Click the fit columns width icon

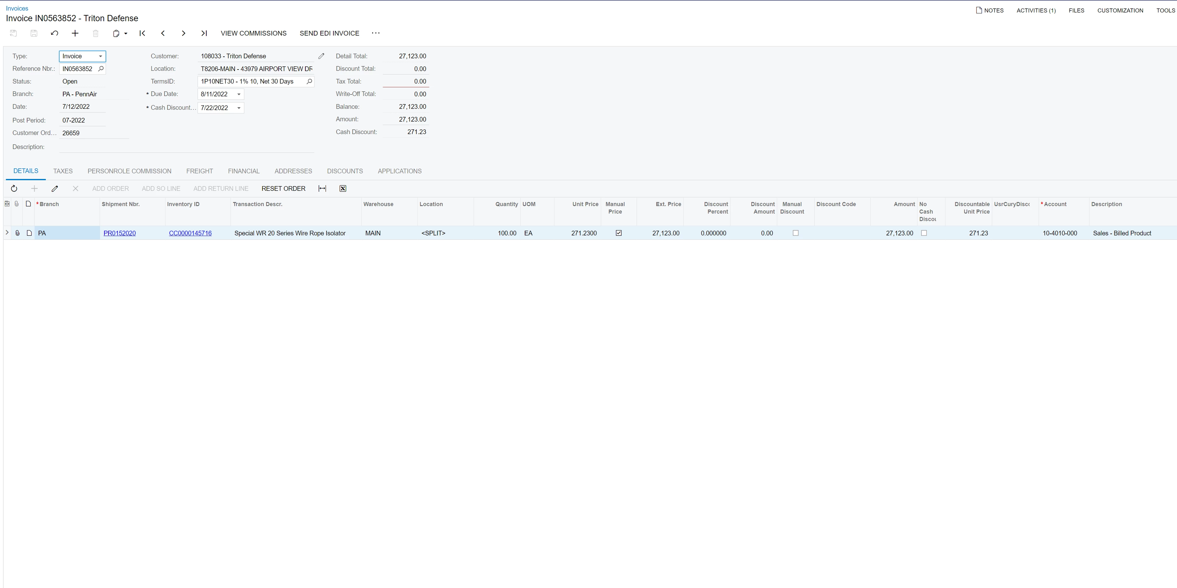click(322, 188)
